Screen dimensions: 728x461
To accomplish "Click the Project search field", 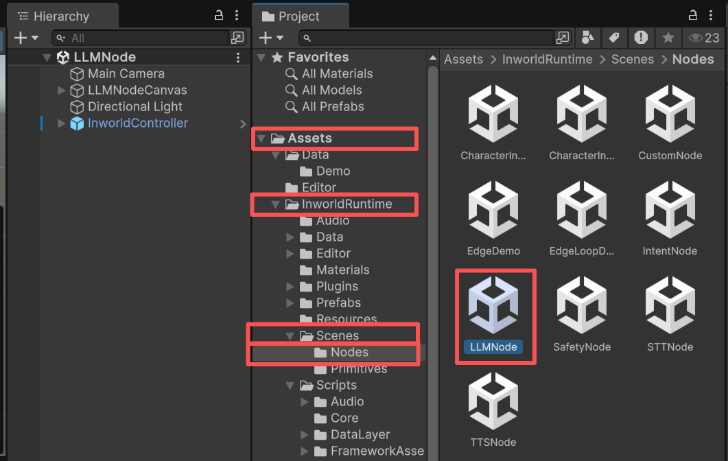I will 427,38.
